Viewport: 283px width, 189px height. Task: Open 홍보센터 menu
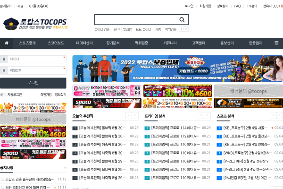(x=227, y=43)
